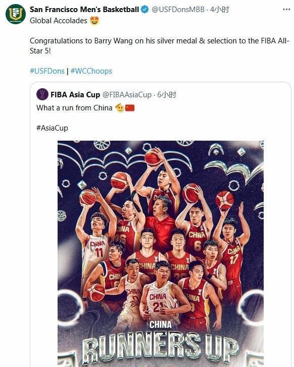
Task: Open the @FIBAAsiaCup handle
Action: point(127,95)
